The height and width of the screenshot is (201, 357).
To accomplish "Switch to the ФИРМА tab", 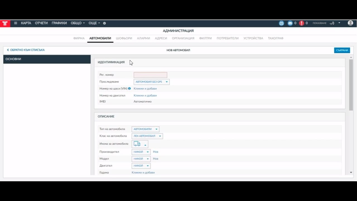I will click(79, 38).
